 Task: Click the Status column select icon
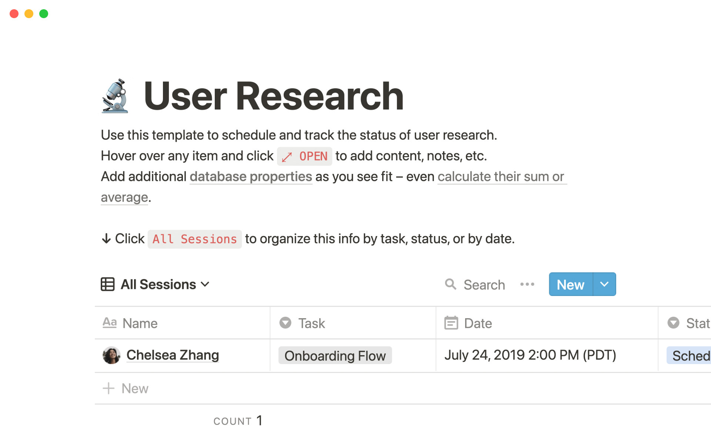(673, 323)
